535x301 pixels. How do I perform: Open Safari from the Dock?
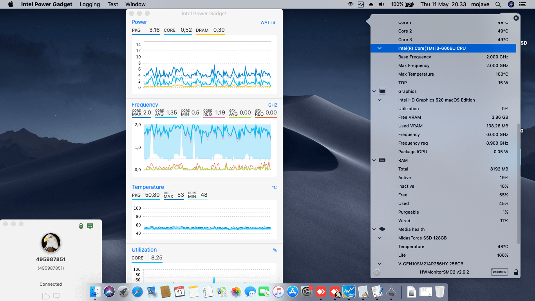pyautogui.click(x=137, y=292)
